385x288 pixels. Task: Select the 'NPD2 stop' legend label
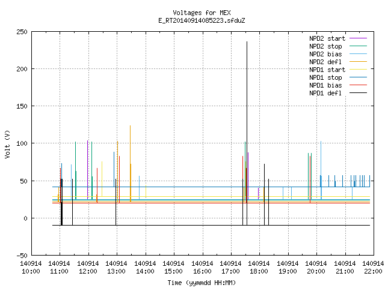point(325,46)
